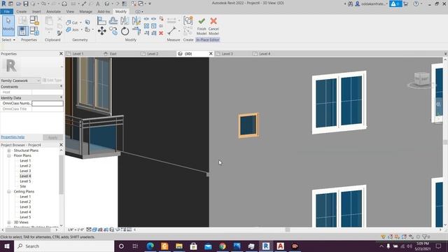Toggle the Properties palette button in ribbon
Image resolution: width=448 pixels, height=252 pixels.
[23, 31]
